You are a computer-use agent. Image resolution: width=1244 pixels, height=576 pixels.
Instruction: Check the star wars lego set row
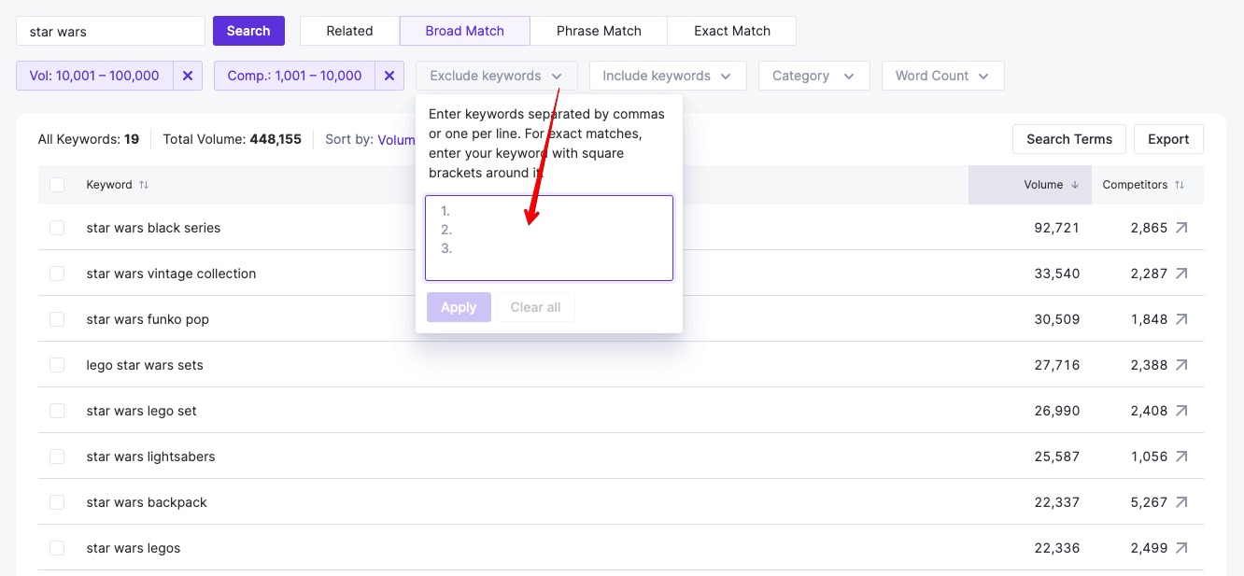[x=57, y=411]
